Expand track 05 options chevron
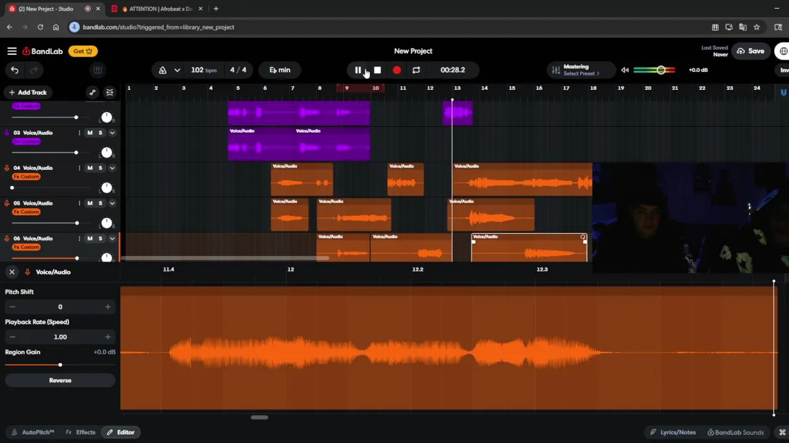The height and width of the screenshot is (443, 789). [112, 203]
